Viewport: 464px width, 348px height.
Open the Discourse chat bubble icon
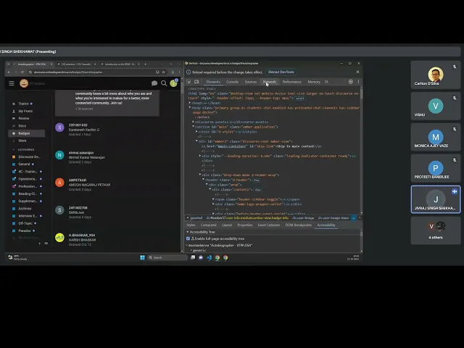click(x=154, y=83)
